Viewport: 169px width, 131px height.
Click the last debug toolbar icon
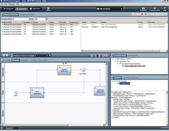(164, 14)
